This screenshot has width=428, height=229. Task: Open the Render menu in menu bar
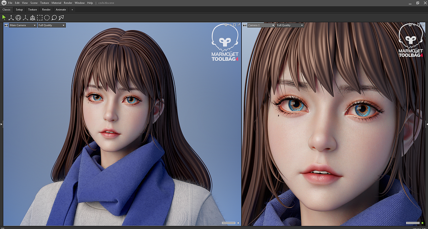(68, 3)
